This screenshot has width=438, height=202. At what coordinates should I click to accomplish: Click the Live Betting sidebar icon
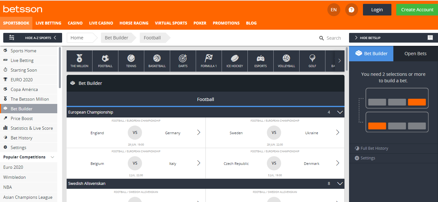(x=5, y=60)
